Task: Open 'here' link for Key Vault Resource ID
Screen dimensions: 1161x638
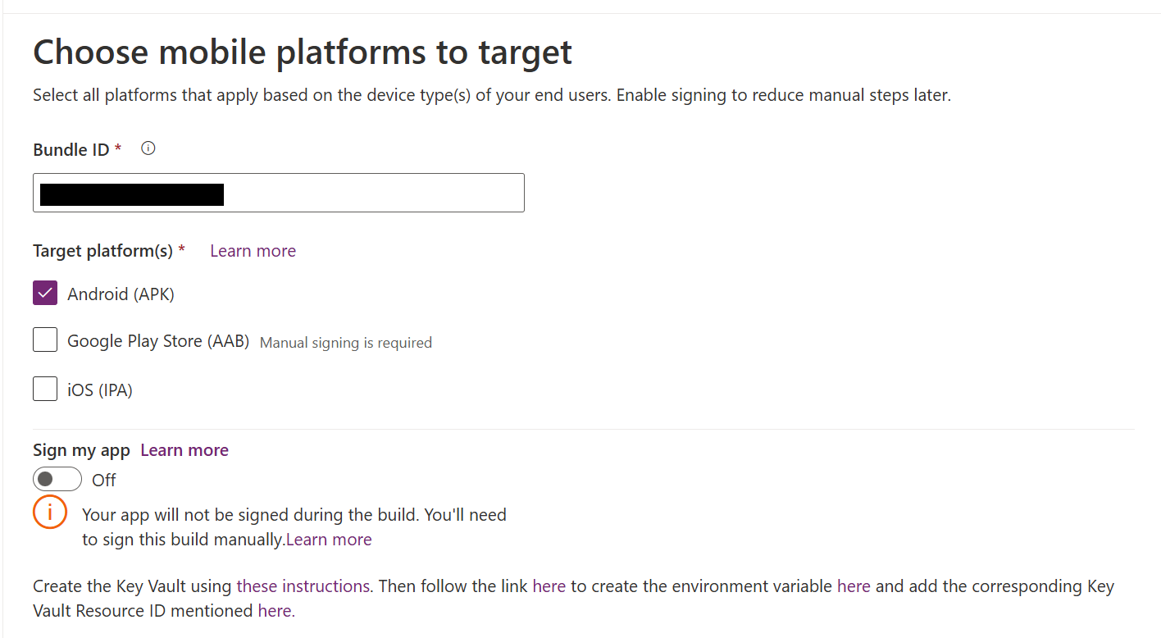Action: pyautogui.click(x=275, y=611)
